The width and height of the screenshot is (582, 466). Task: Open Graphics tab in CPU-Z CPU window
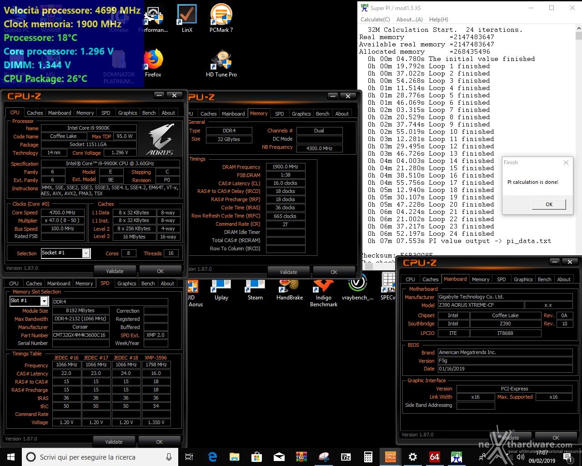pos(128,113)
